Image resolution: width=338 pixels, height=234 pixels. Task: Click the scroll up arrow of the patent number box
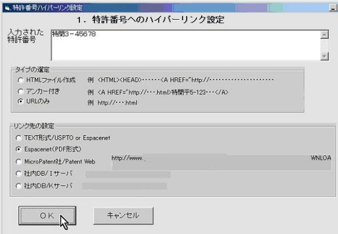(324, 34)
